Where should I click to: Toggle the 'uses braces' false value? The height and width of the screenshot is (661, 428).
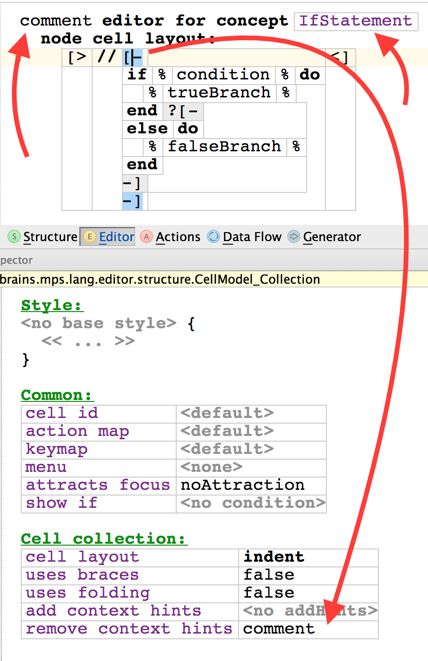[x=269, y=575]
